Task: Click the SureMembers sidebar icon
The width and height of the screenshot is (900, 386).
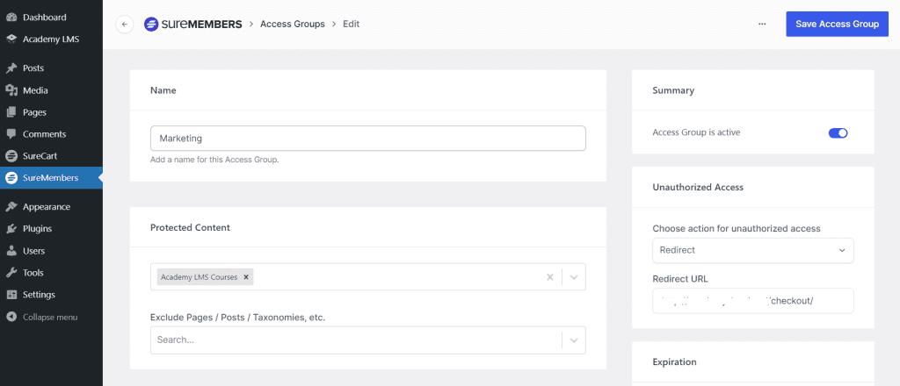Action: 11,177
